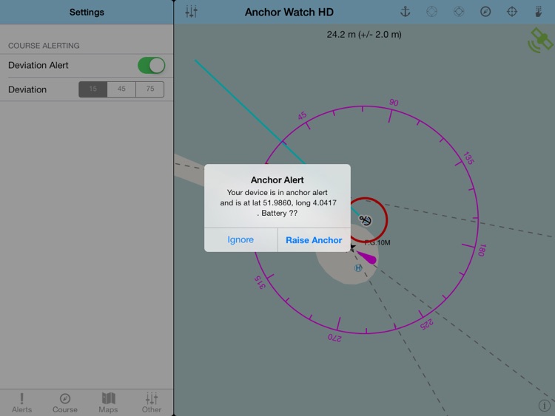The height and width of the screenshot is (416, 555).
Task: Tap the magenta boat position marker
Action: coord(367,257)
